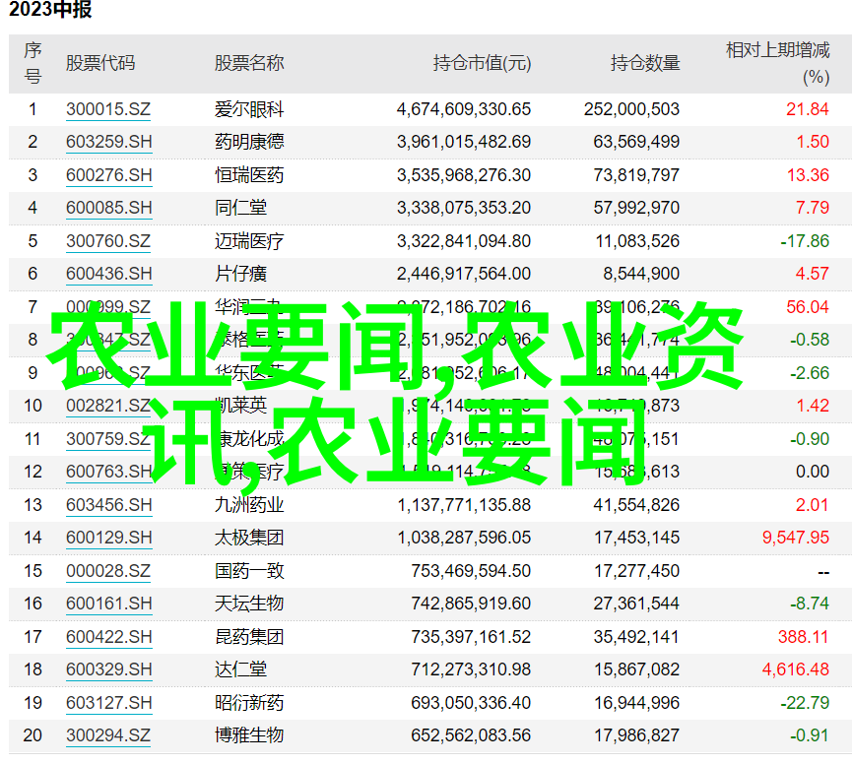Select holding quantity 11,083,526
The height and width of the screenshot is (764, 852).
(x=637, y=240)
